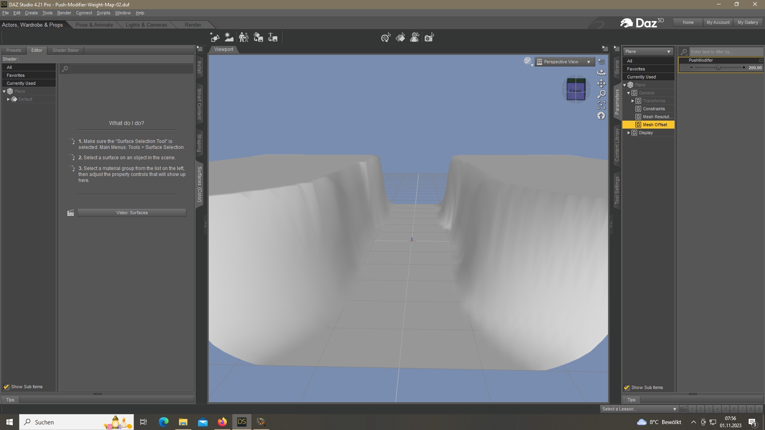The image size is (765, 430).
Task: Open the Render menu in menu bar
Action: tap(64, 13)
